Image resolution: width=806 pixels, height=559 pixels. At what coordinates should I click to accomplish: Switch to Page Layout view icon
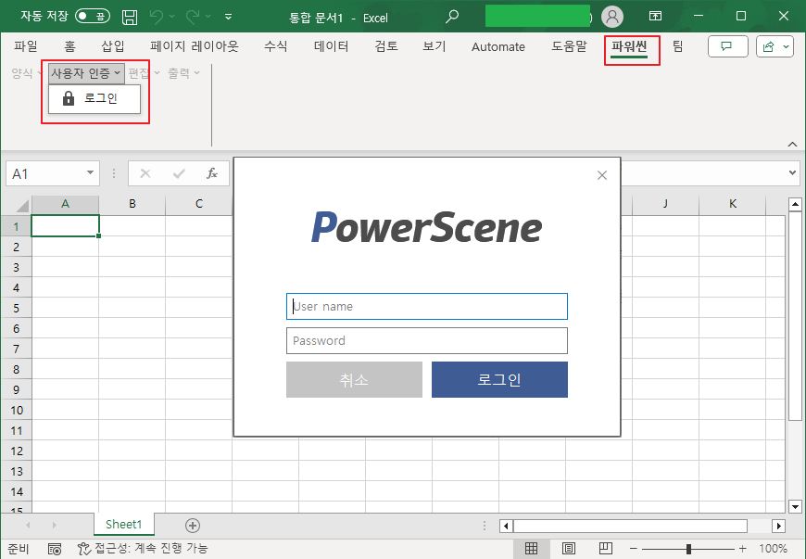coord(568,548)
